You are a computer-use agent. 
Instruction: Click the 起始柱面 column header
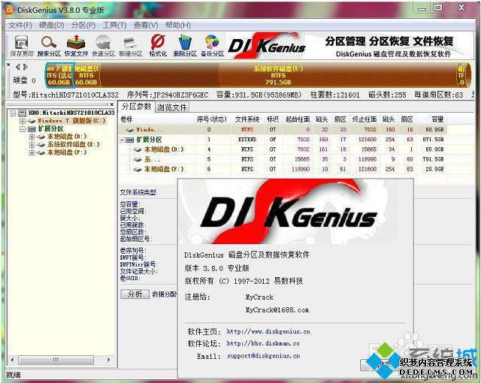coord(298,119)
